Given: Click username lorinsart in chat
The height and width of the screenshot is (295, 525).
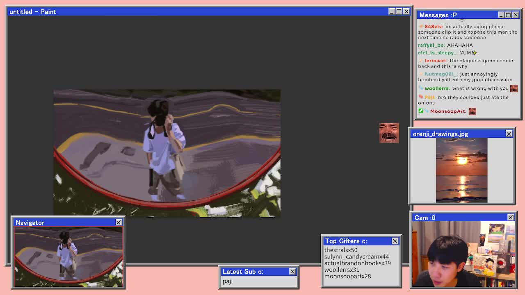Looking at the screenshot, I should click(436, 61).
